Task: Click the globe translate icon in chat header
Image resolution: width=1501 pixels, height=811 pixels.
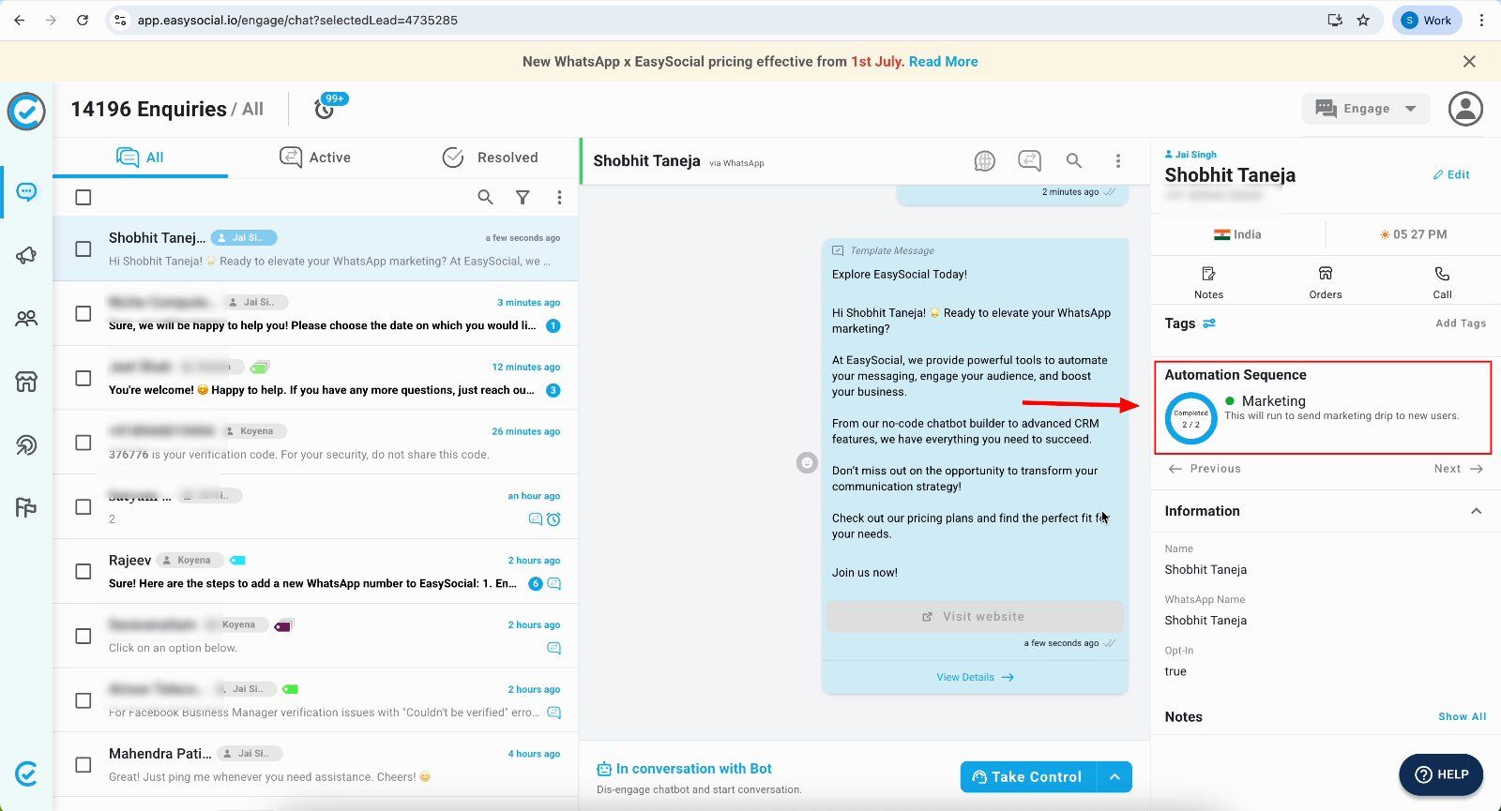Action: [x=984, y=161]
